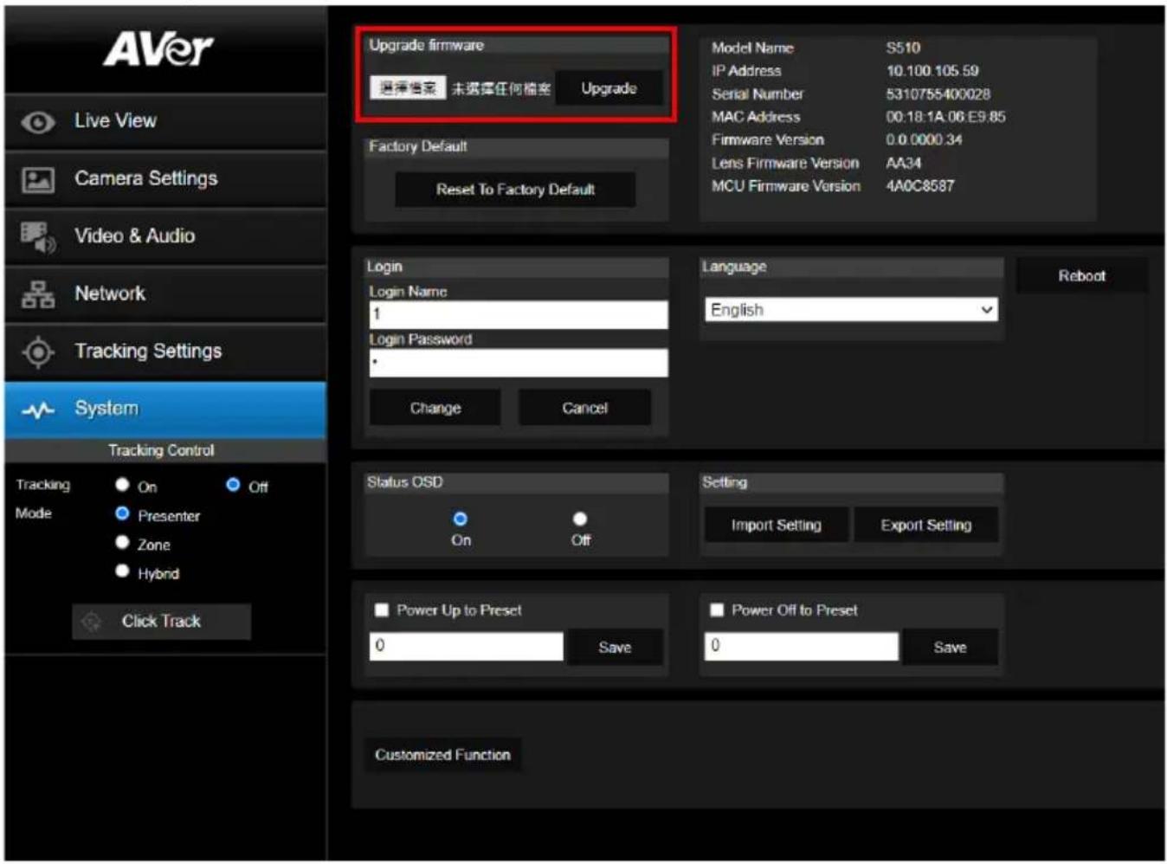Image resolution: width=1167 pixels, height=864 pixels.
Task: Open Camera Settings menu
Action: tap(165, 179)
